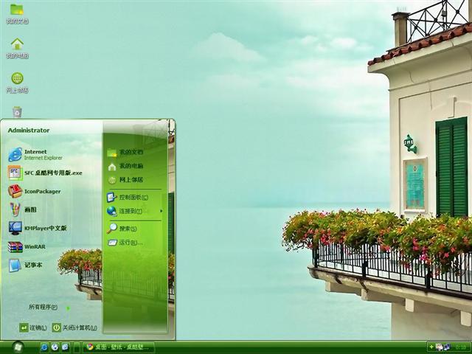The image size is (472, 354).
Task: Click the first system tray icon after the plus
Action: point(440,347)
